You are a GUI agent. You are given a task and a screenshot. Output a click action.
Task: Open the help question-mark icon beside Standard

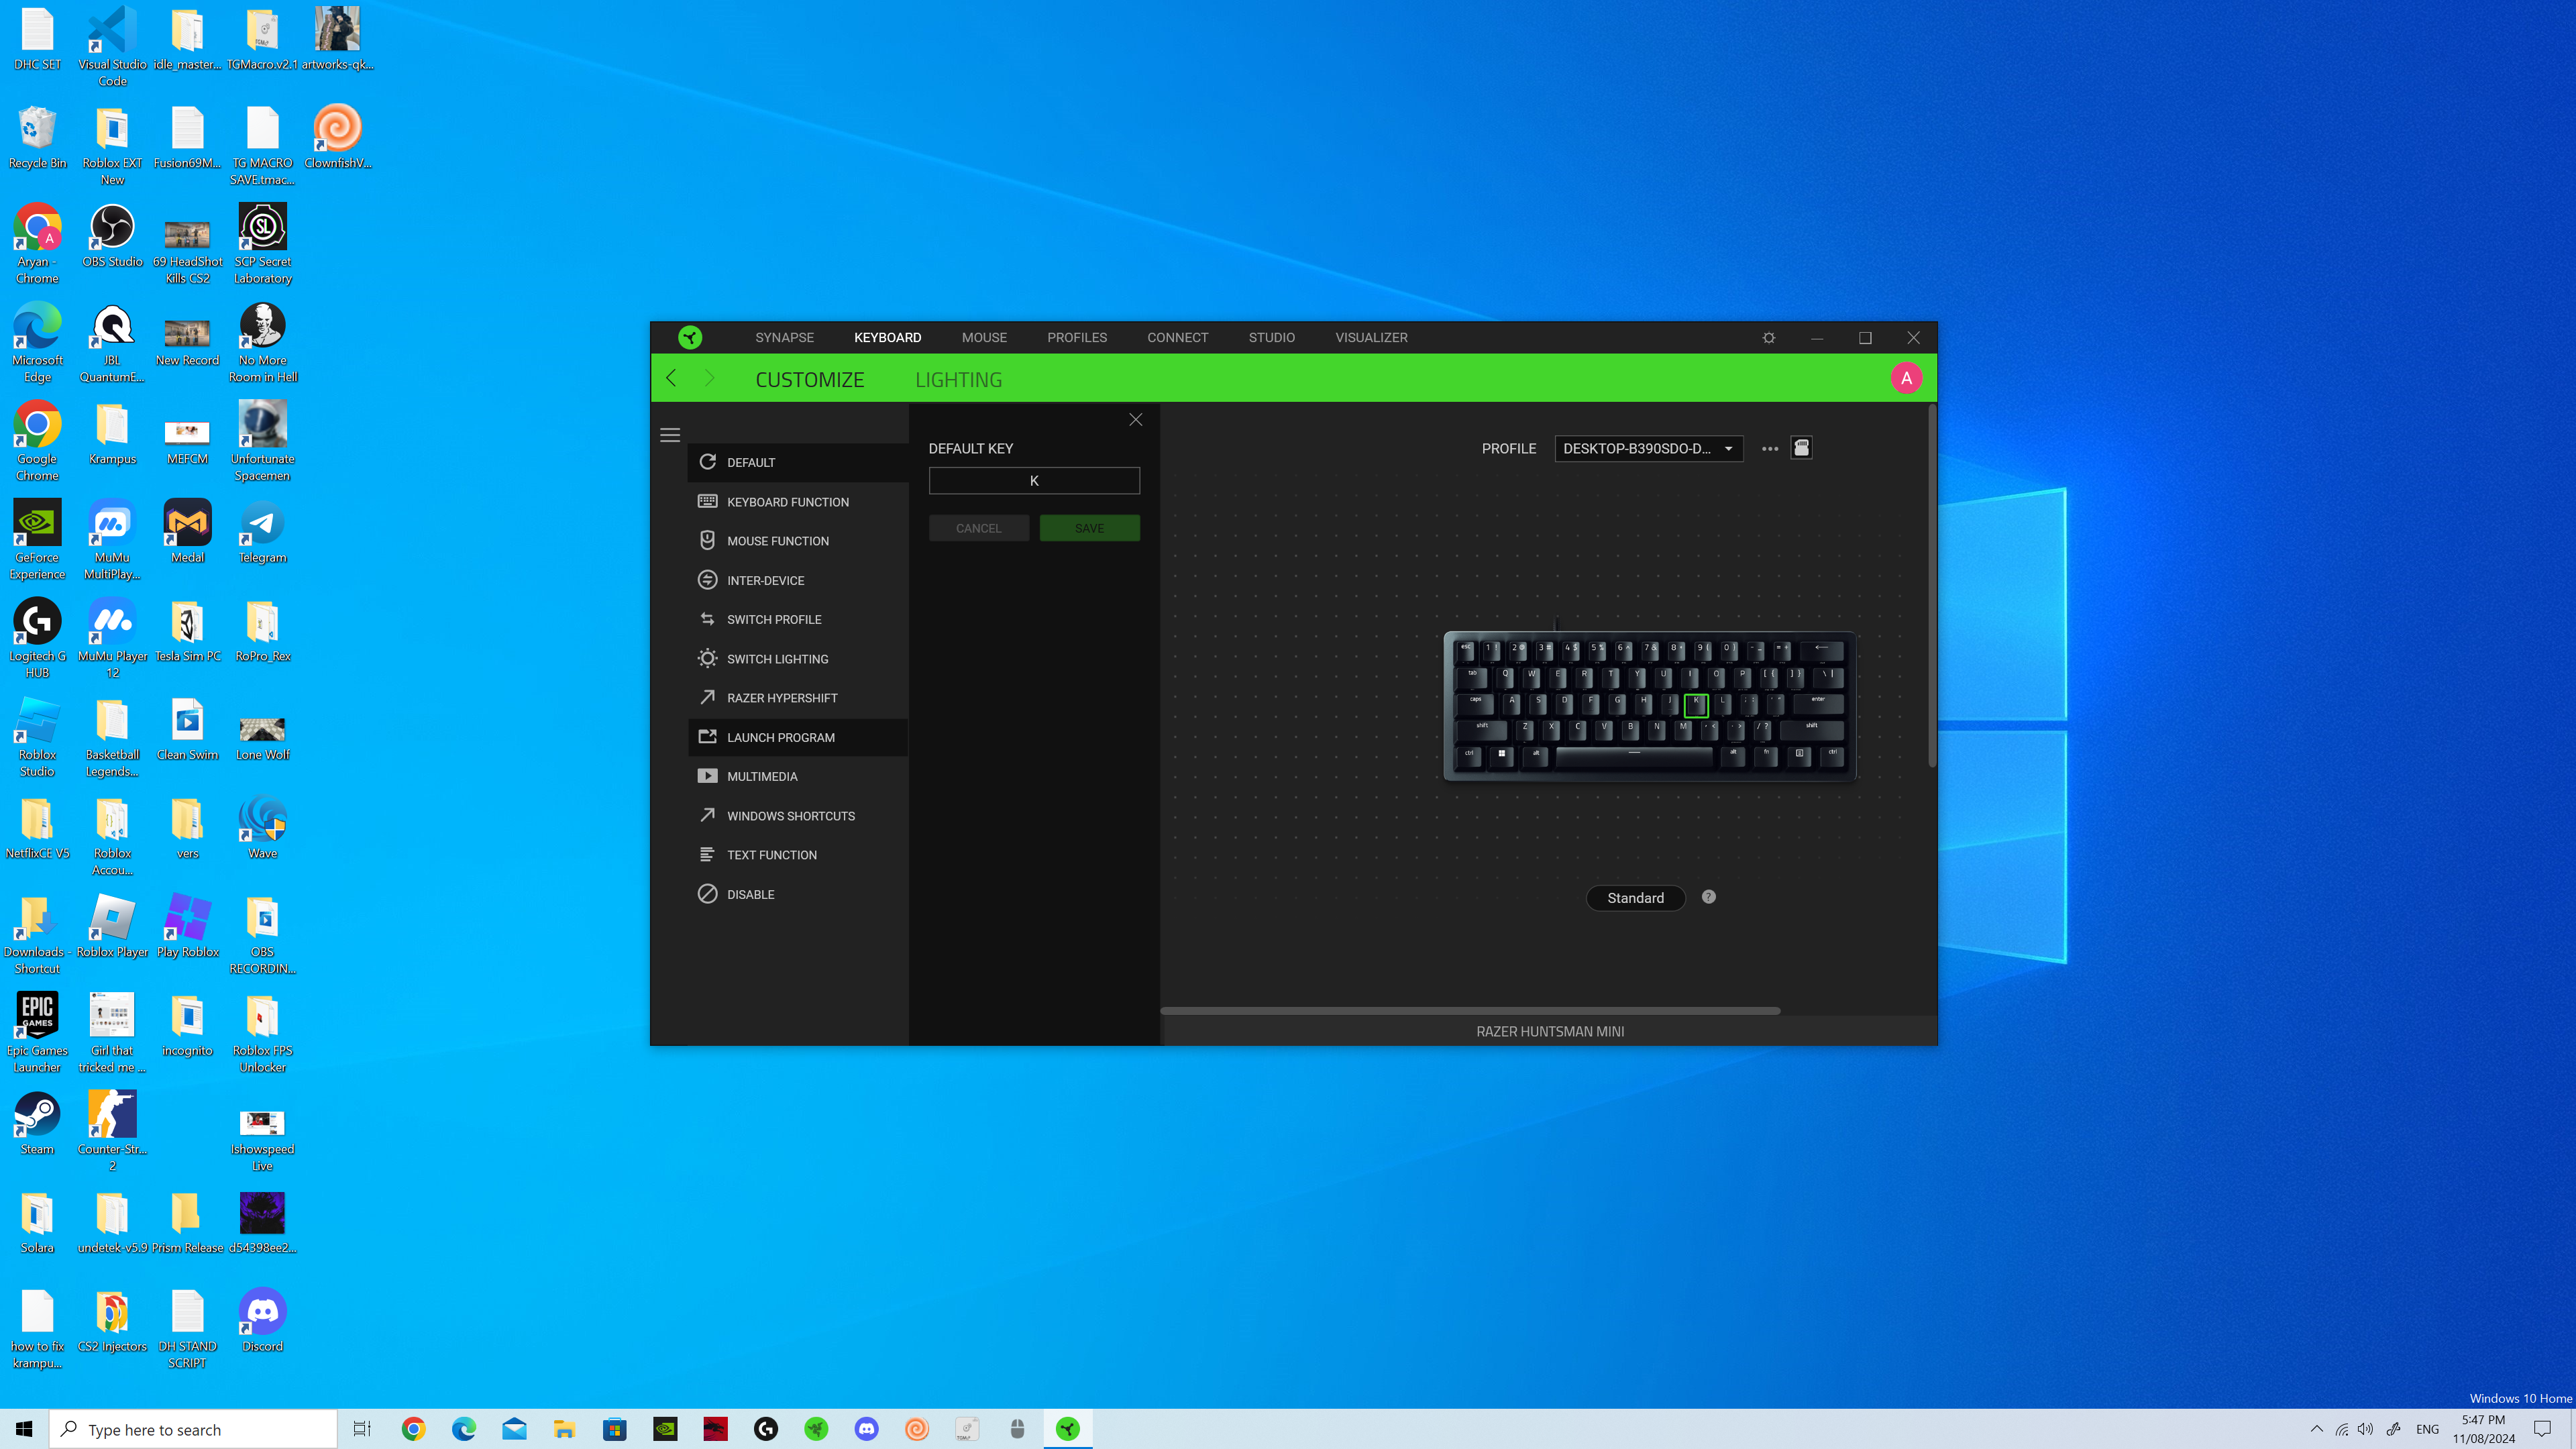point(1708,897)
